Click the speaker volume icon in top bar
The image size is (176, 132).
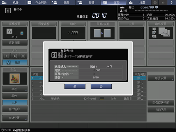pos(163,2)
